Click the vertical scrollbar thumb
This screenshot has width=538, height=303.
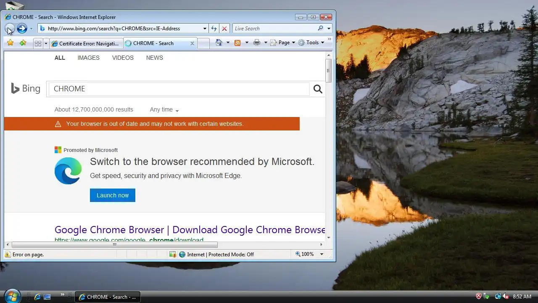click(x=329, y=70)
